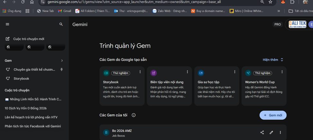Open the hamburger main menu
The image size is (313, 140).
point(7,24)
